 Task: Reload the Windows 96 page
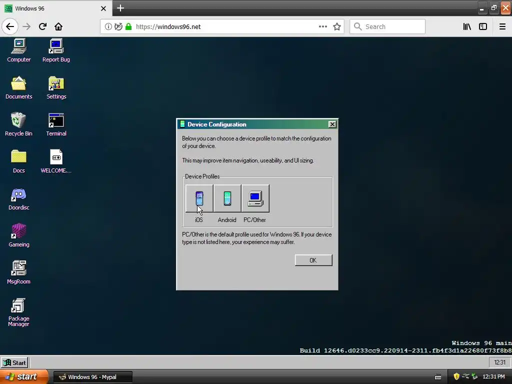click(42, 26)
